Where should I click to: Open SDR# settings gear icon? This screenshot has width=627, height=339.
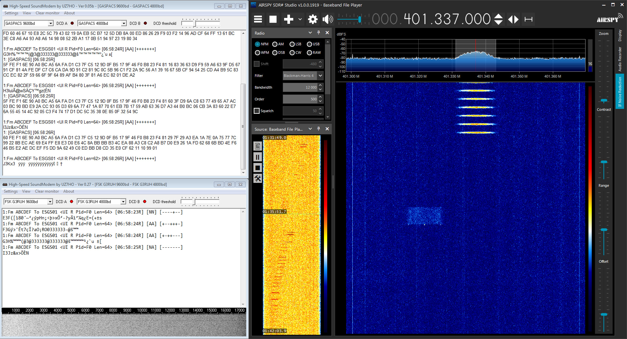(313, 19)
